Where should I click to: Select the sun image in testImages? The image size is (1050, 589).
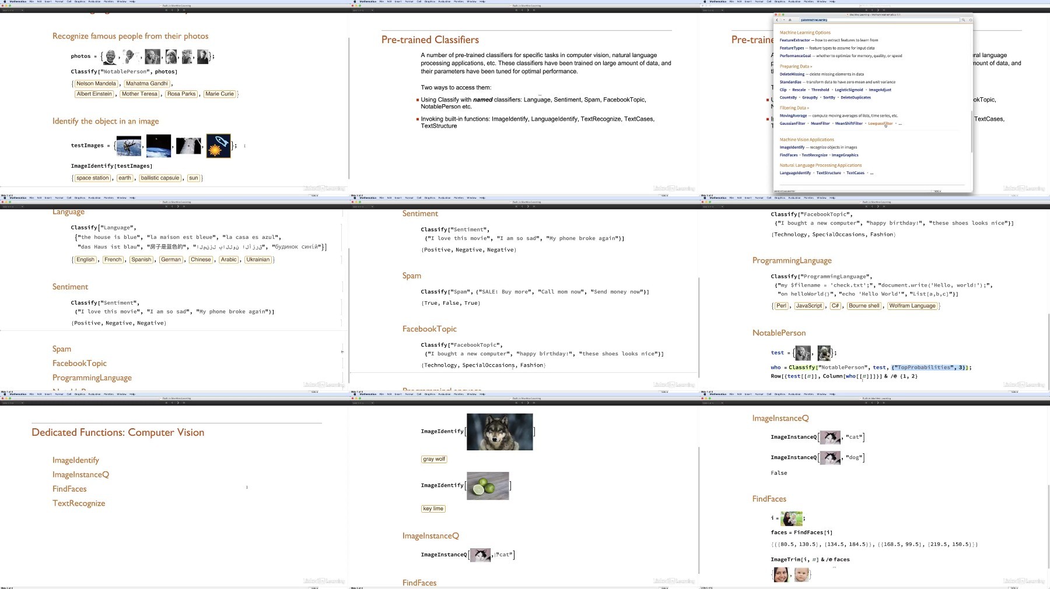pos(218,146)
